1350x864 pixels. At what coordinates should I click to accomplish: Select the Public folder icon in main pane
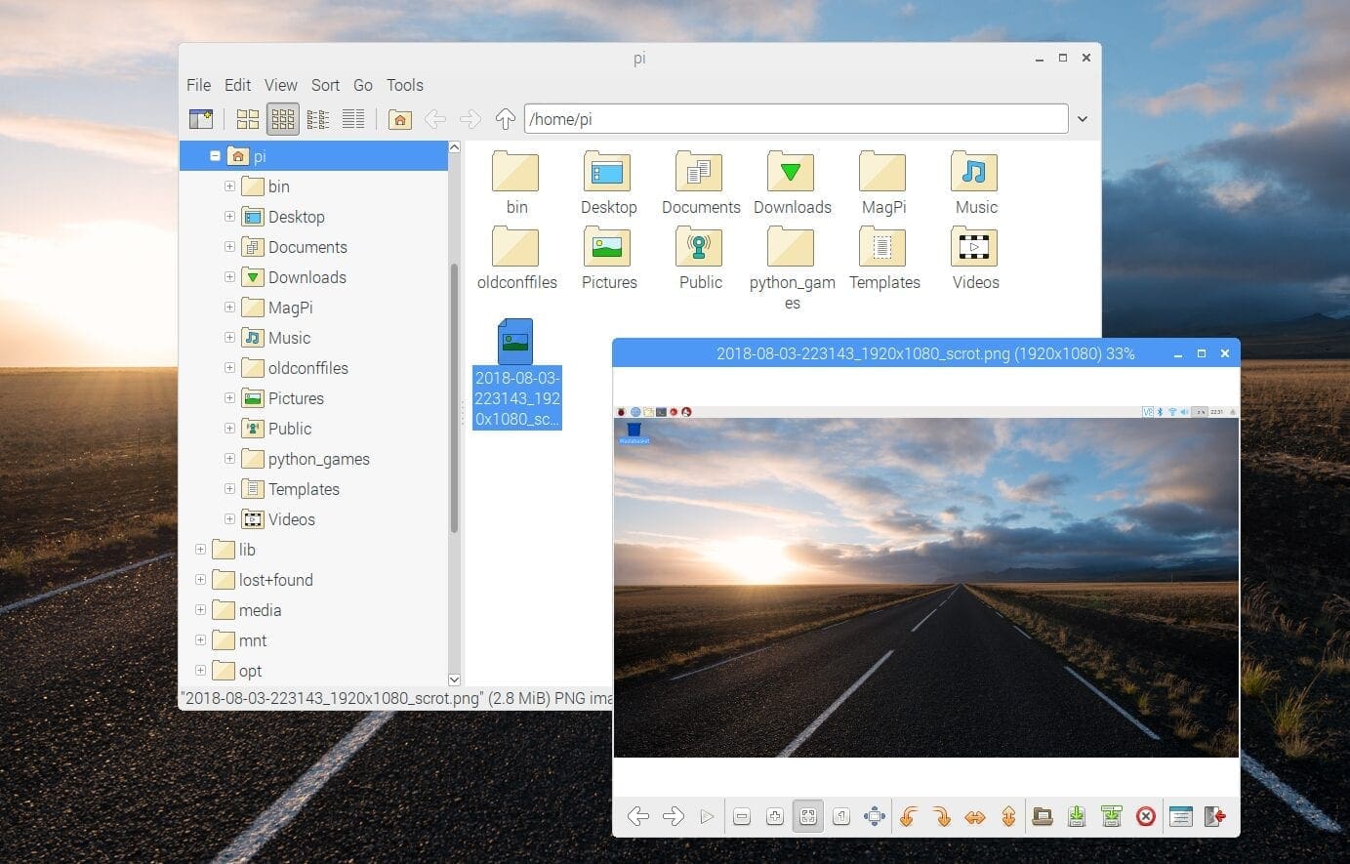pyautogui.click(x=700, y=248)
